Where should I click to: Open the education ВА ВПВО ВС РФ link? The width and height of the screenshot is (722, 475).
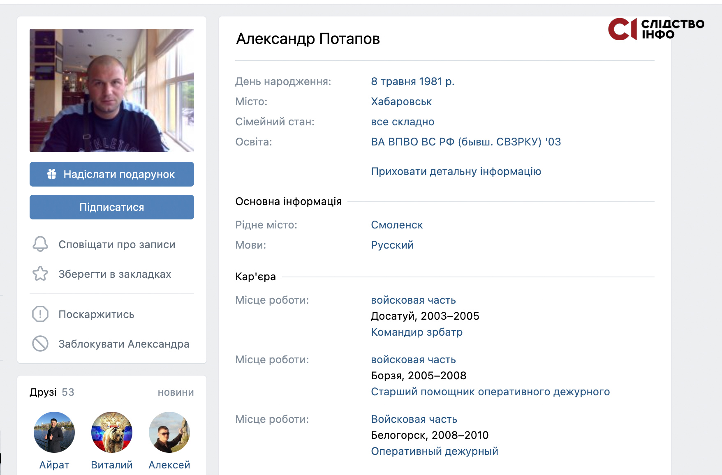point(465,142)
